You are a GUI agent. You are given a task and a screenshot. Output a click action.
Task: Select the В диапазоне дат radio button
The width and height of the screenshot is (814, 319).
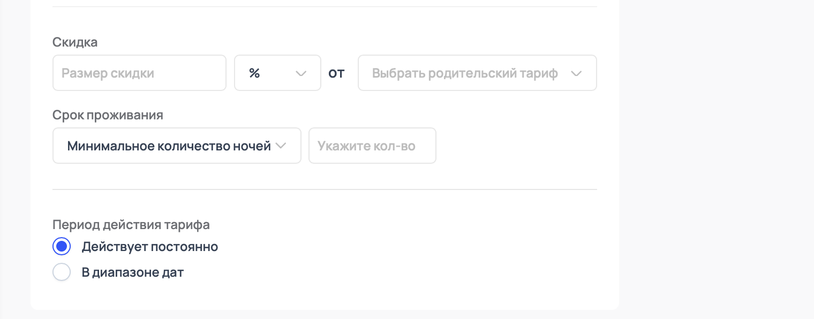(x=62, y=272)
